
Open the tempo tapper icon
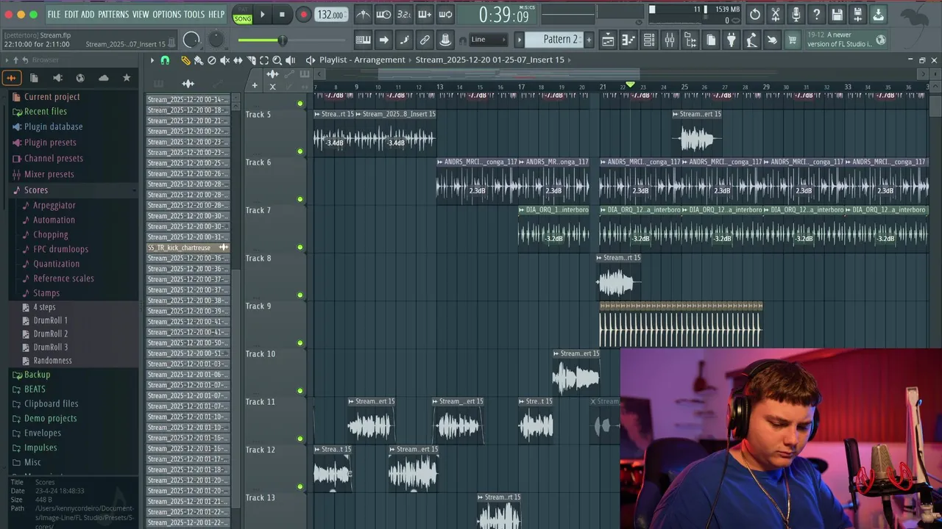[751, 40]
